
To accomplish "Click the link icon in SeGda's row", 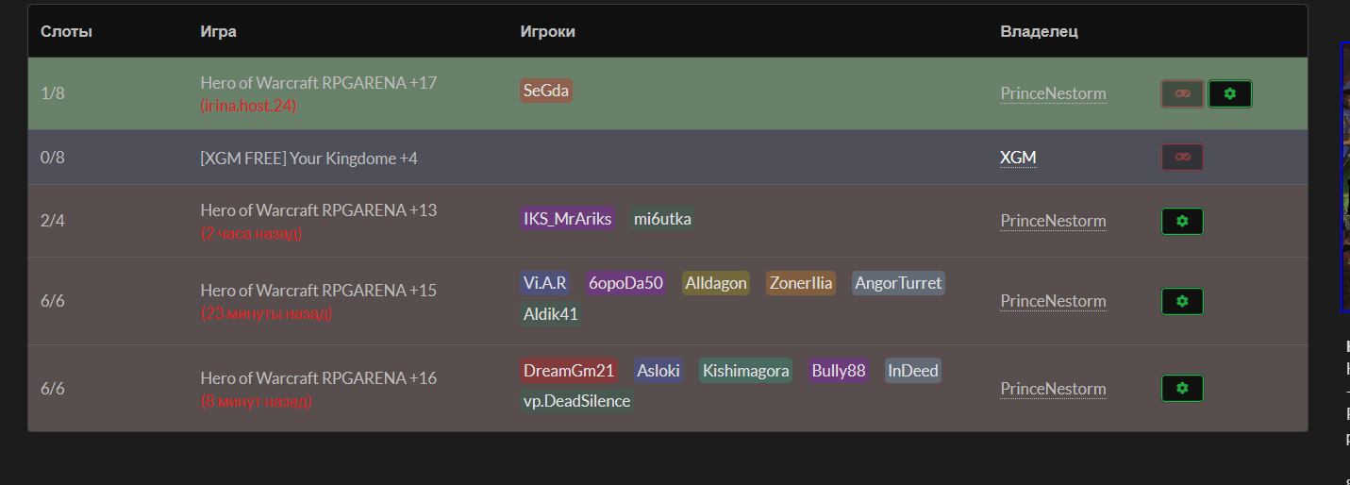I will point(1182,93).
